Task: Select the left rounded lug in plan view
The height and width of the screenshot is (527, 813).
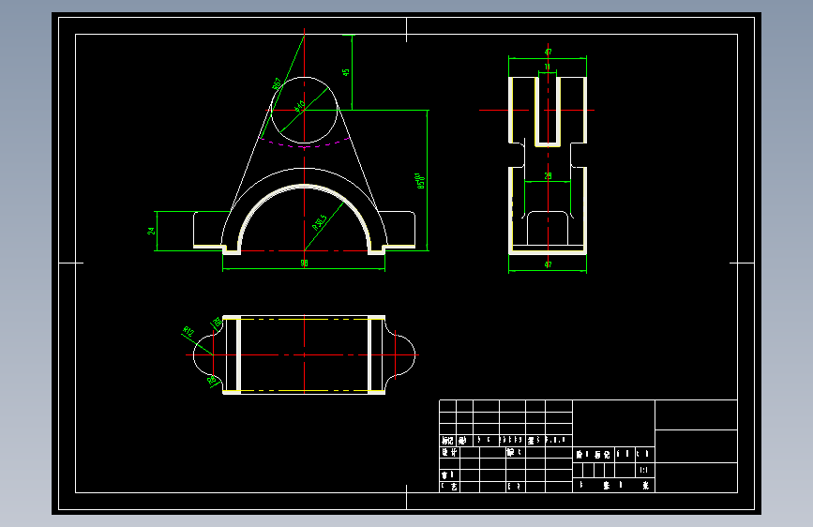Action: coord(208,354)
